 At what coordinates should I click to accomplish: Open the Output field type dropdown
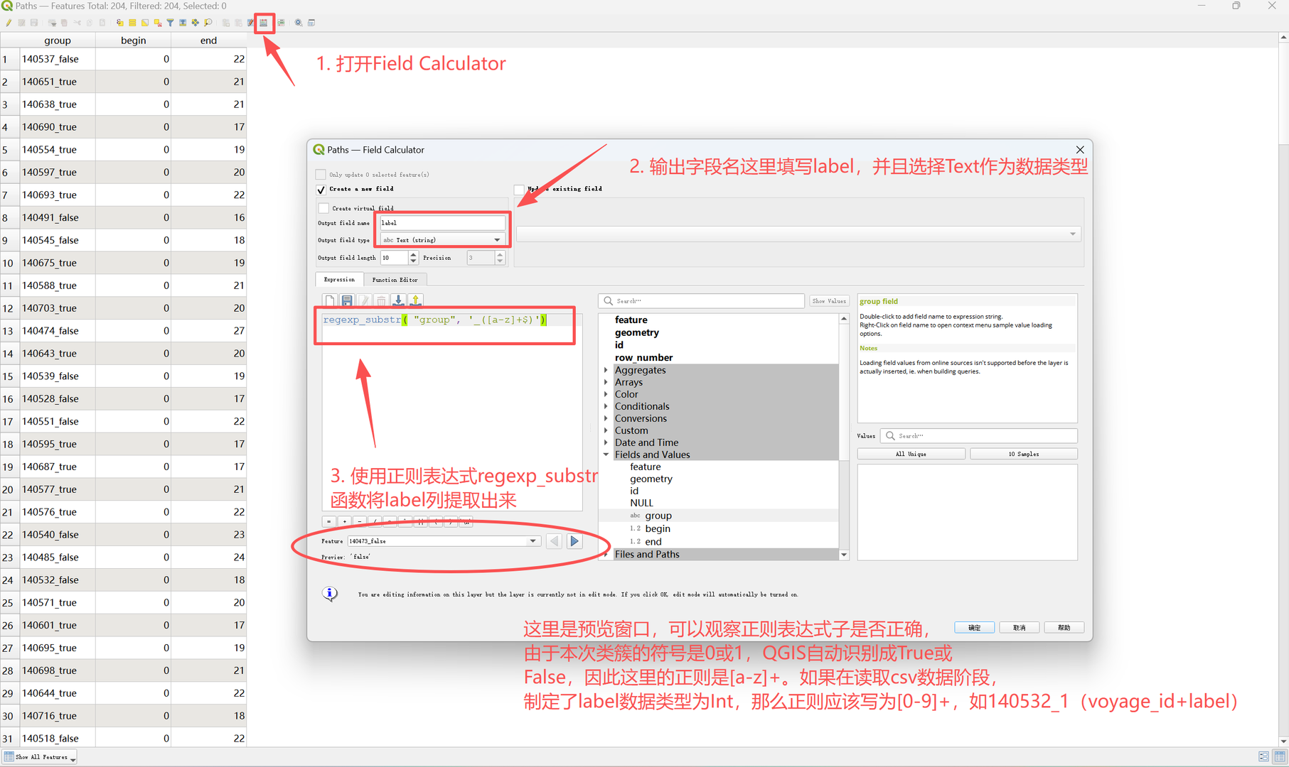442,240
